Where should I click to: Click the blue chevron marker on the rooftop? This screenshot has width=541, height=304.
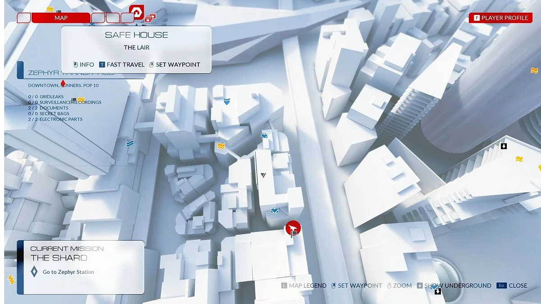tap(227, 102)
